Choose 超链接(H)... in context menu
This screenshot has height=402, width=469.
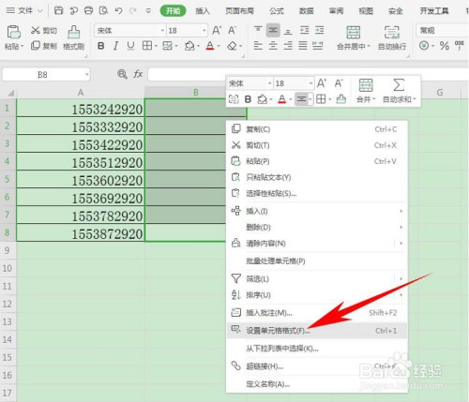coord(317,366)
